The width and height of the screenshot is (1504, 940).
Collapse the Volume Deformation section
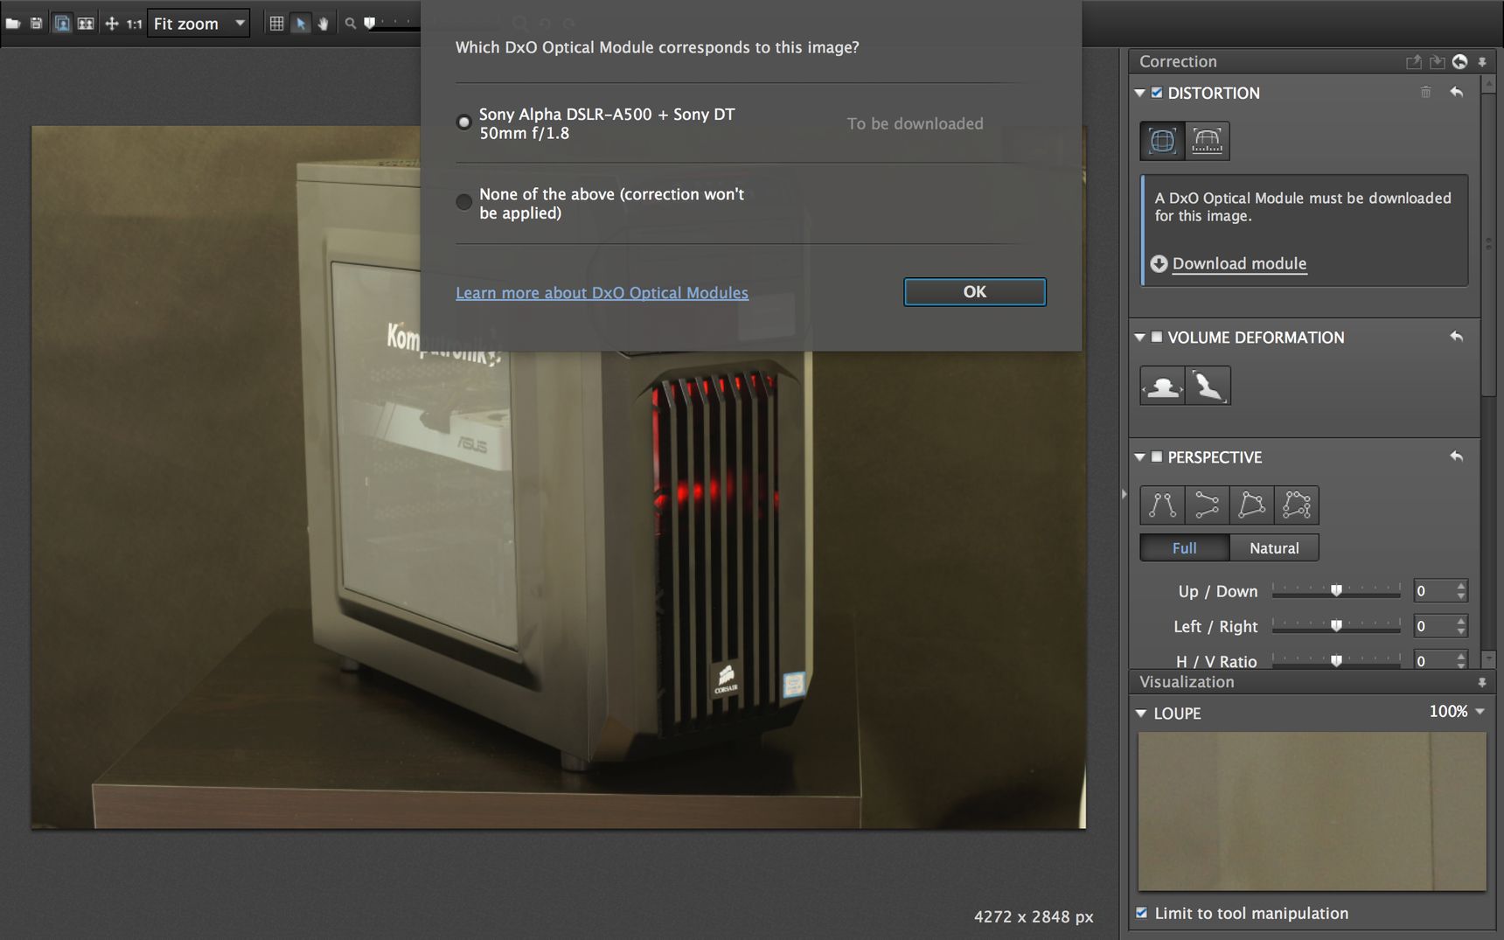[1139, 337]
